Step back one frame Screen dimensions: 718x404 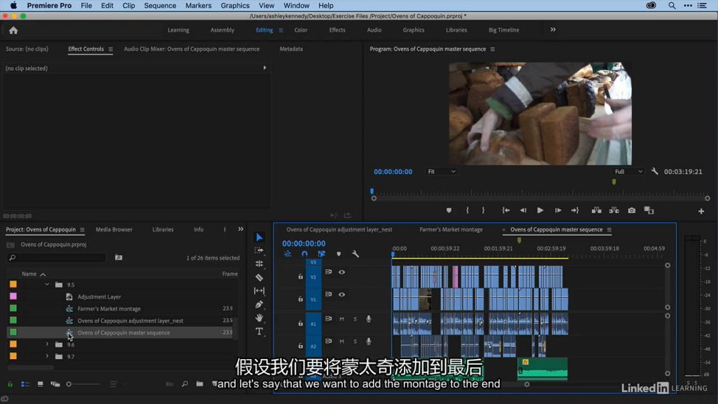[x=523, y=210]
